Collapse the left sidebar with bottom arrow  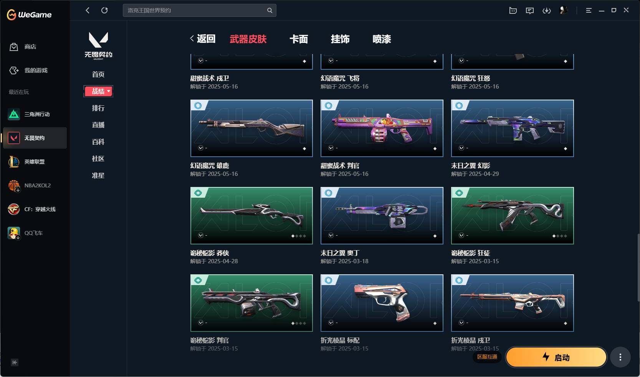click(x=15, y=362)
